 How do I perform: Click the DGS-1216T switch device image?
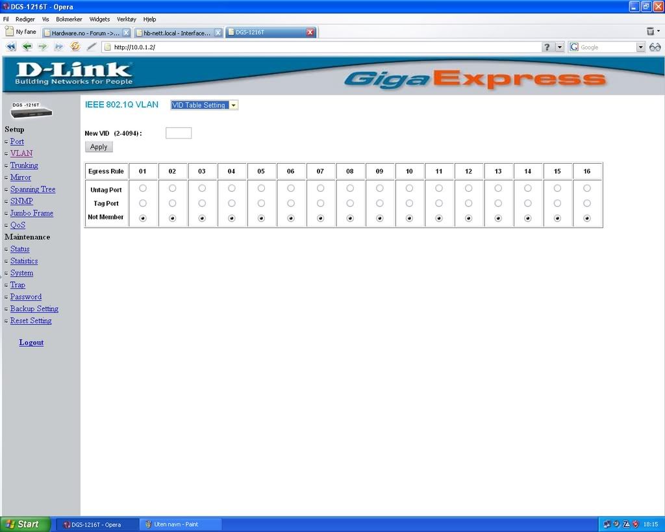pos(31,110)
